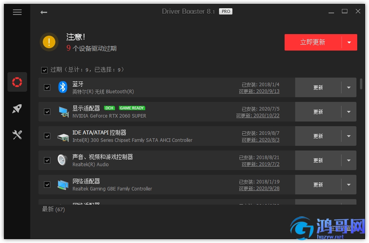Screen dimensions: 369x243
Task: Update the 蓝牙 driver
Action: [318, 87]
